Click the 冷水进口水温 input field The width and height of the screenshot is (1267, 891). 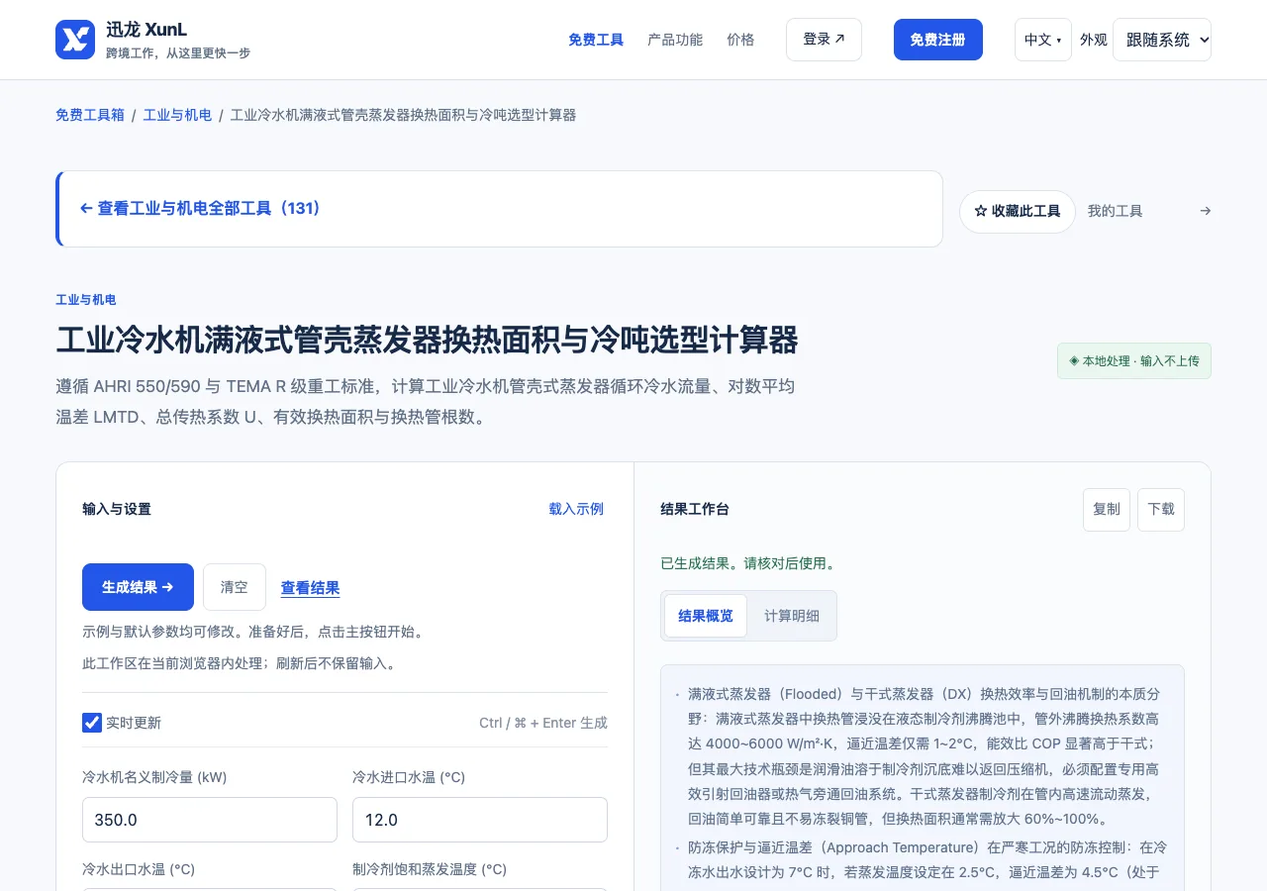point(480,820)
